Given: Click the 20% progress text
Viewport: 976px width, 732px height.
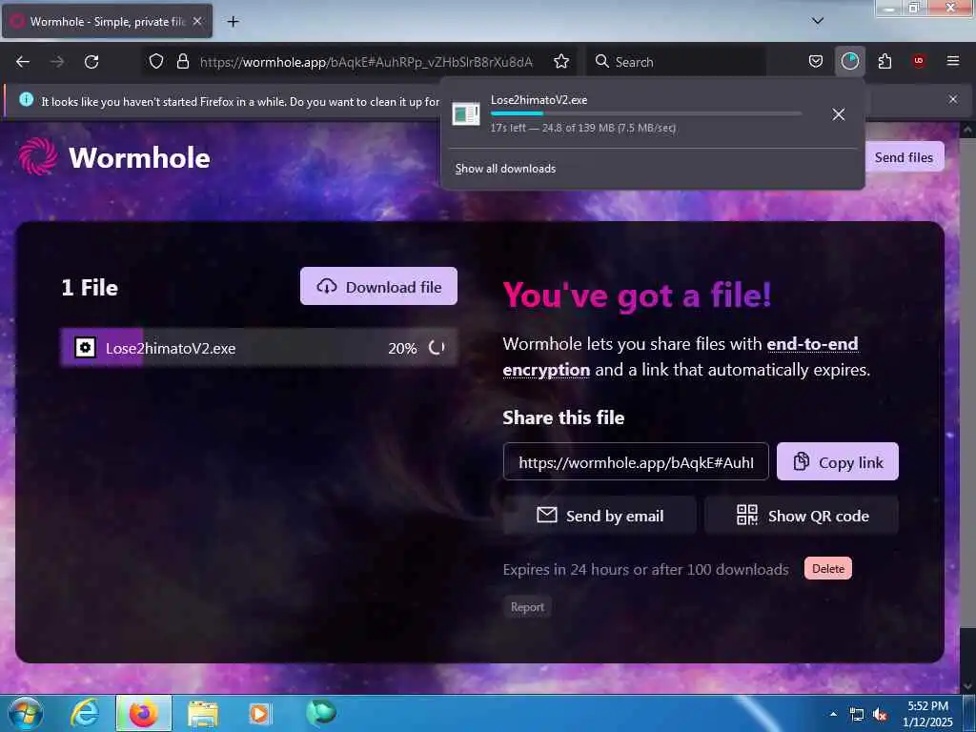Looking at the screenshot, I should point(402,348).
